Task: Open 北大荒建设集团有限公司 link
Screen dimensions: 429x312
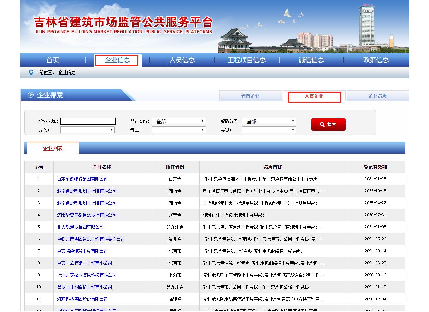Action: pyautogui.click(x=80, y=227)
